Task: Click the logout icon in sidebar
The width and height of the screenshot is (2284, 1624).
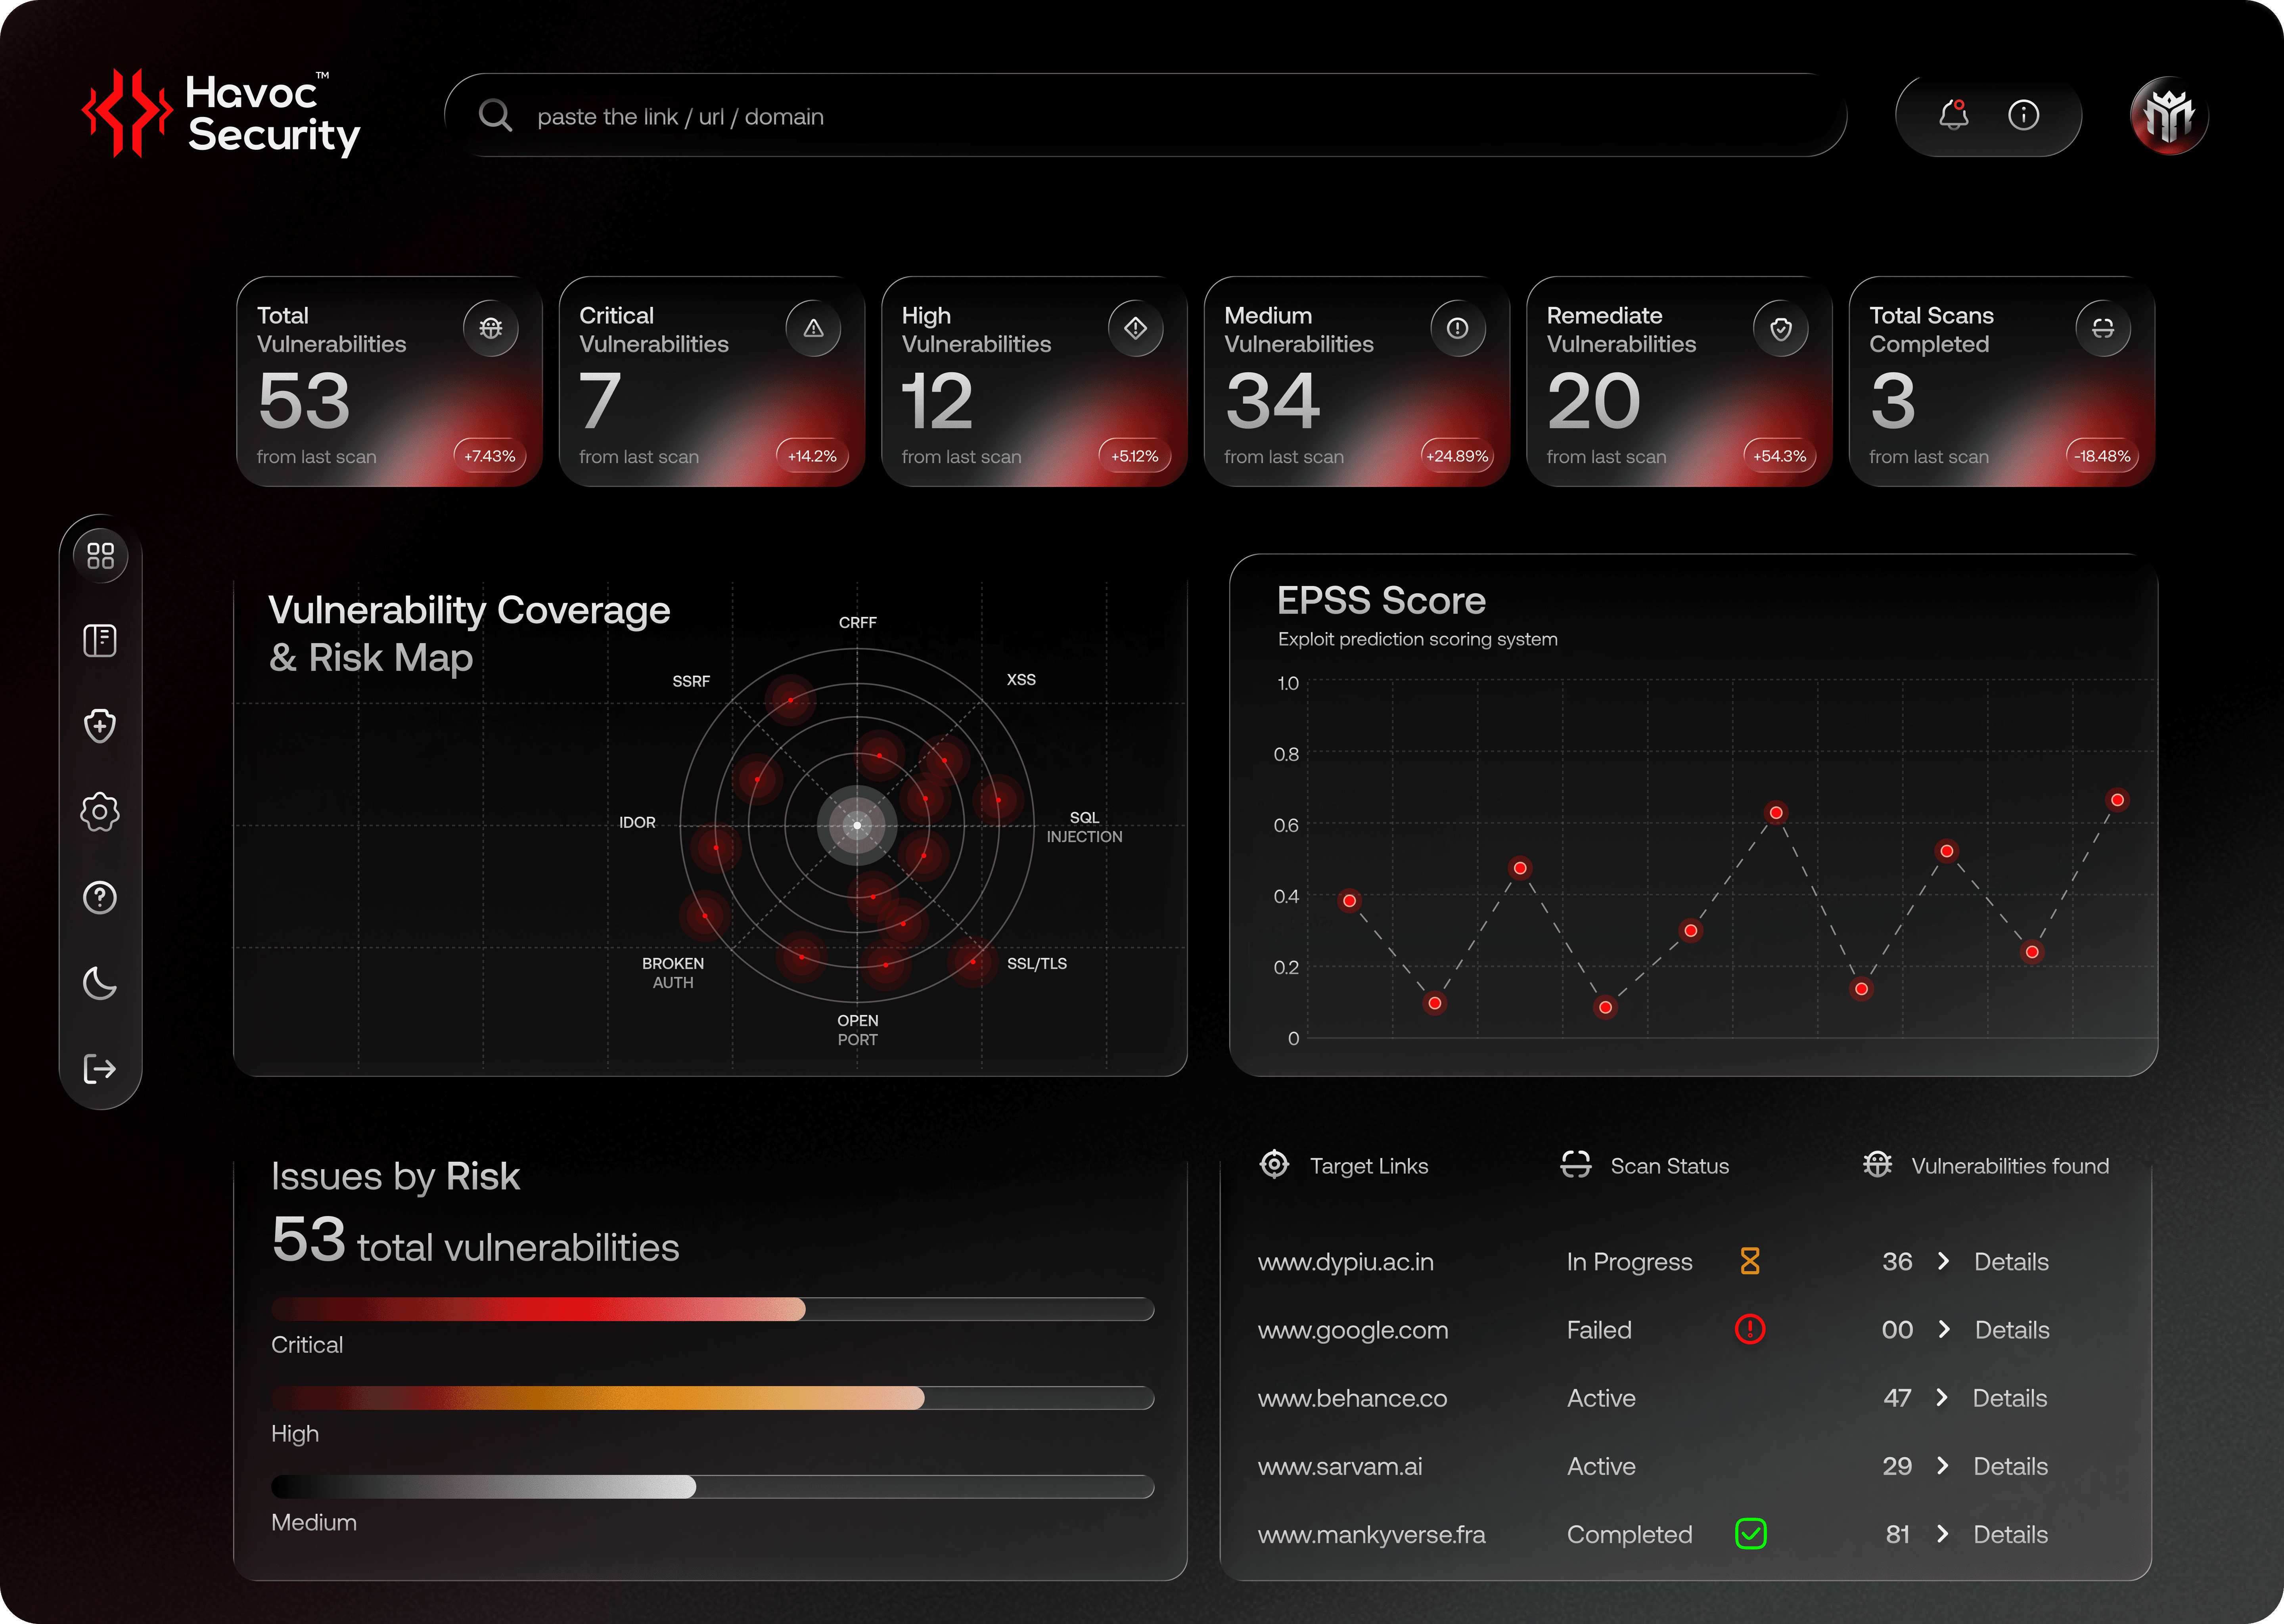Action: pyautogui.click(x=100, y=1069)
